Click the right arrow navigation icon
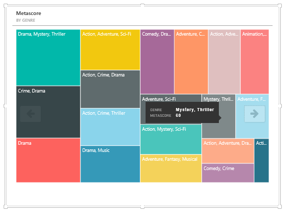 [254, 114]
